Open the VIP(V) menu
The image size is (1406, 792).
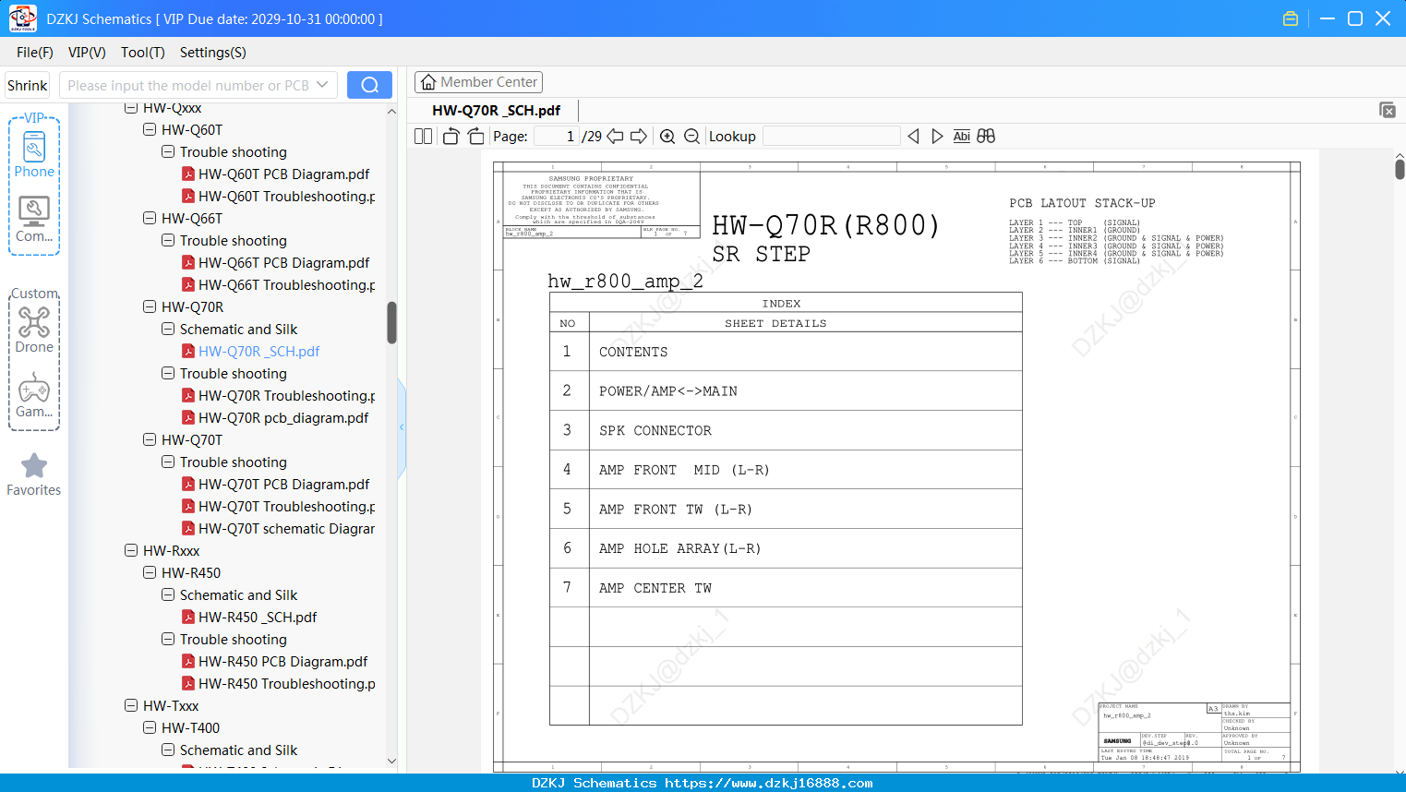pos(87,53)
